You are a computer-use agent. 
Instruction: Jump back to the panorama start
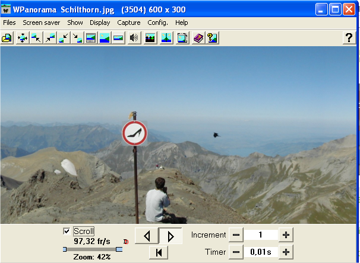coord(159,252)
